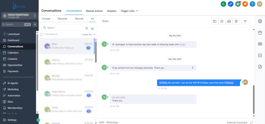This screenshot has height=124, width=265.
Task: Compose a new message with pencil icon
Action: [92, 28]
